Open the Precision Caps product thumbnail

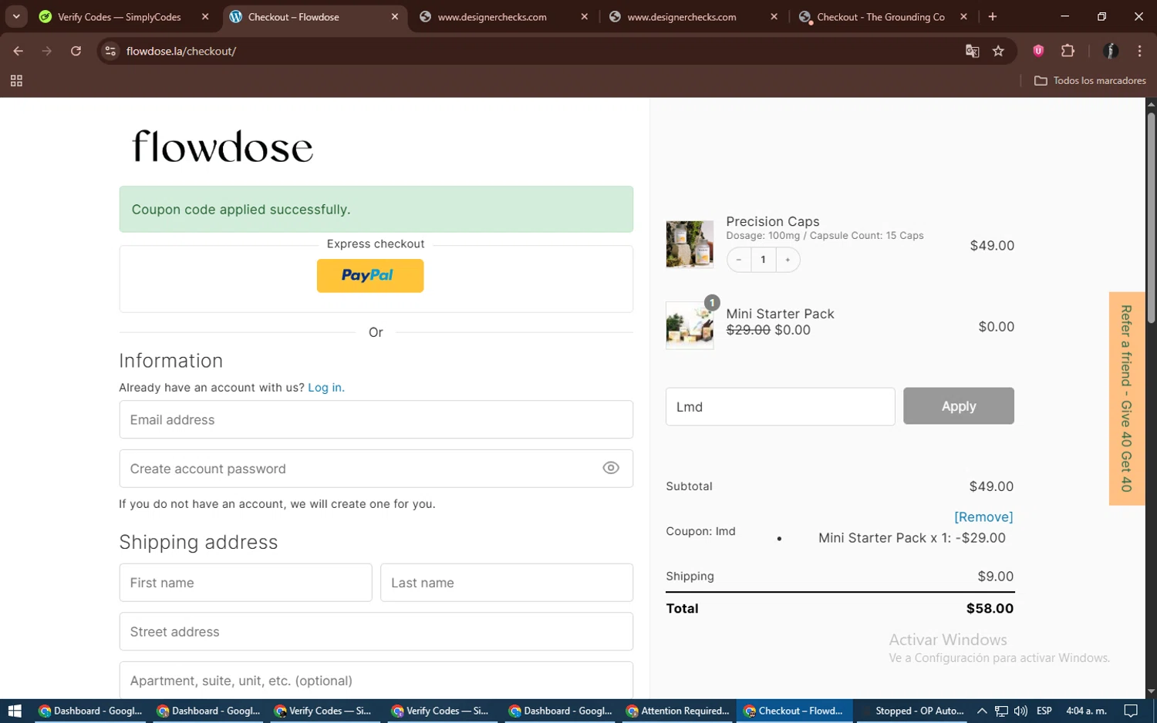[x=690, y=244]
